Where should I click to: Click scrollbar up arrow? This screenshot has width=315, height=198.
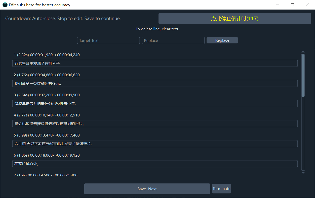[303, 52]
